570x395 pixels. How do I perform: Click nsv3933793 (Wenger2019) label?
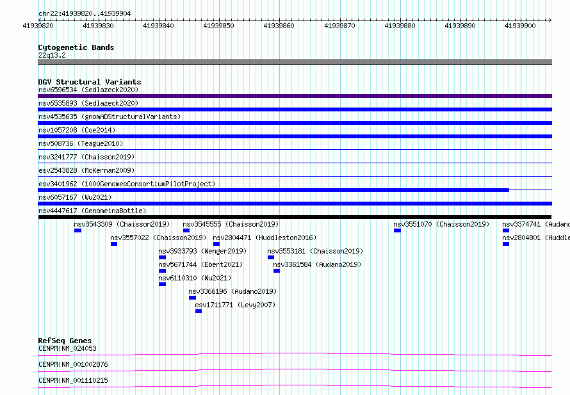tap(202, 251)
